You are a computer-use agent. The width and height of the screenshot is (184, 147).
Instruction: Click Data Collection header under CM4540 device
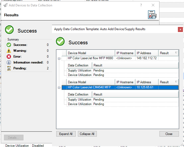tap(79, 94)
